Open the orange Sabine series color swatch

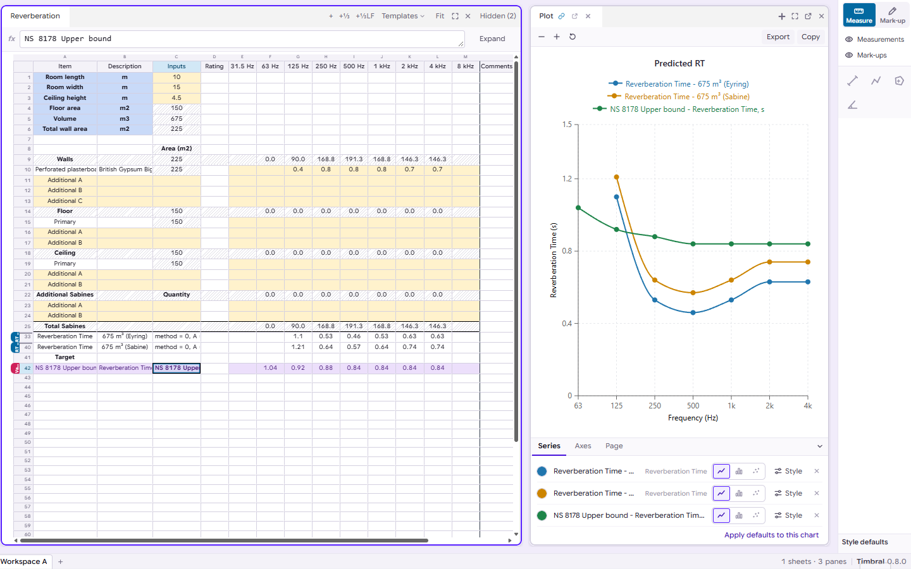click(x=542, y=493)
